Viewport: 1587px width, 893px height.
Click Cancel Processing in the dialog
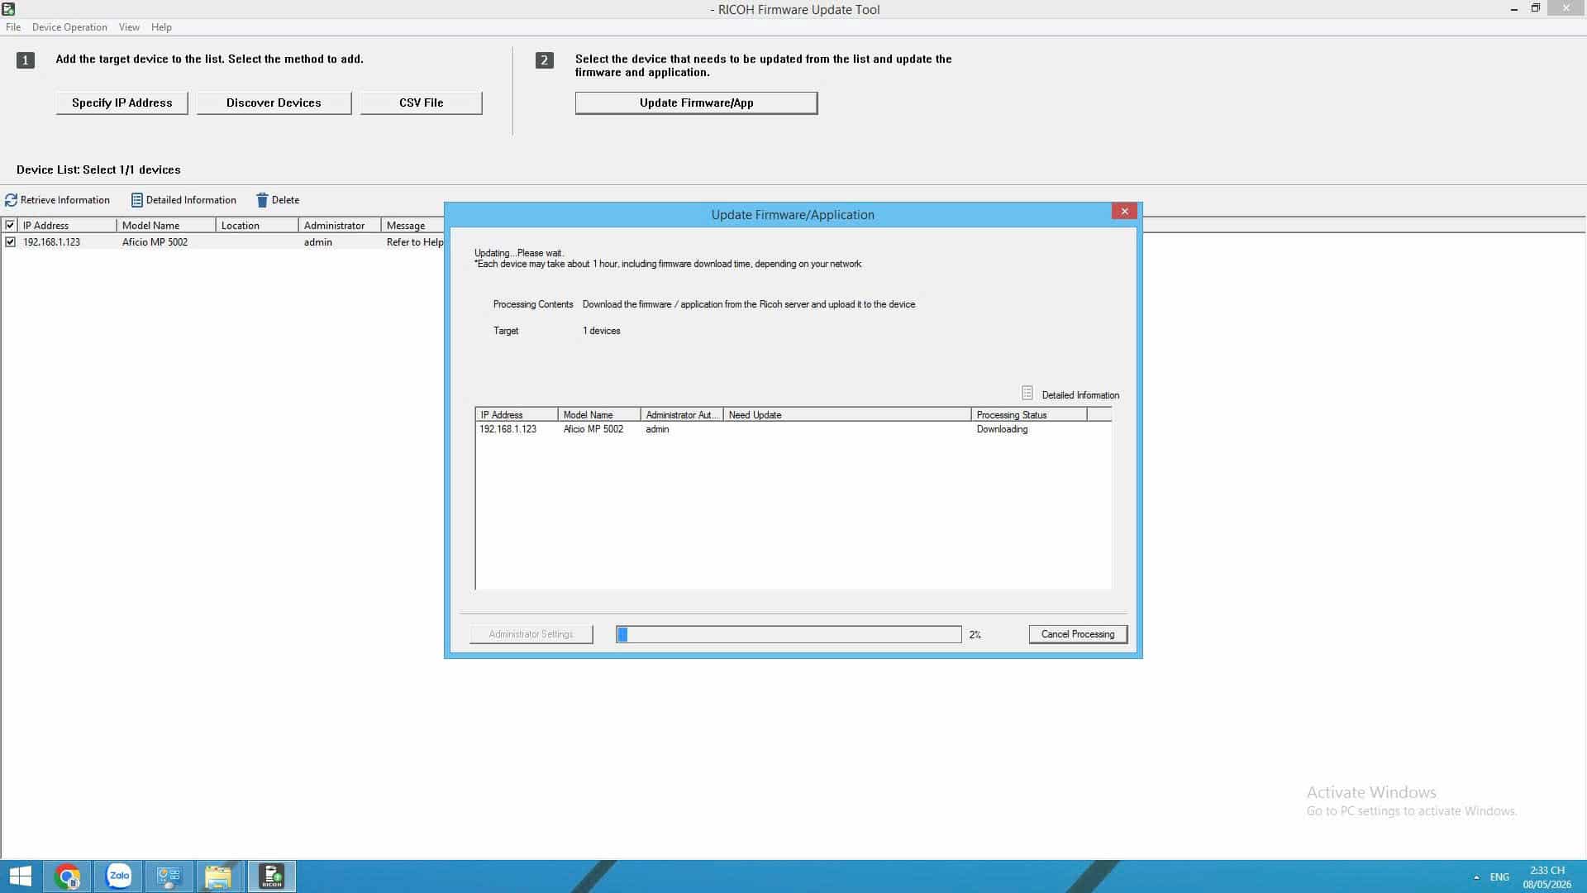(1078, 634)
